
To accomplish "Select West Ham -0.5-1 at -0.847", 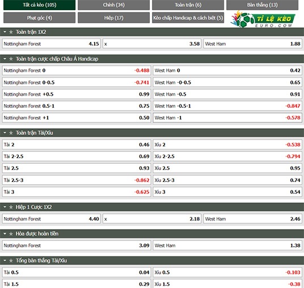I will tap(227, 106).
